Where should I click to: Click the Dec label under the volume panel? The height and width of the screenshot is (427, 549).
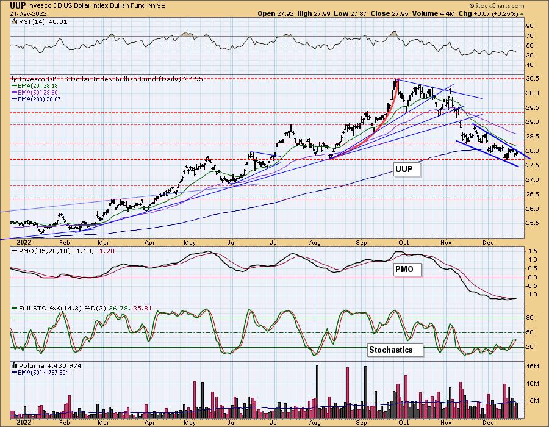coord(489,422)
